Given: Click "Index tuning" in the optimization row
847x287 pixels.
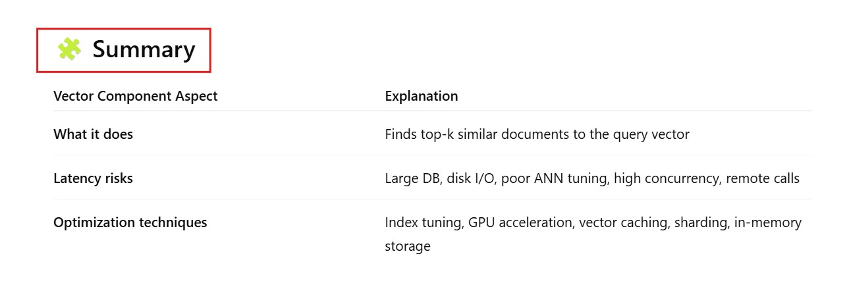Looking at the screenshot, I should (x=423, y=222).
